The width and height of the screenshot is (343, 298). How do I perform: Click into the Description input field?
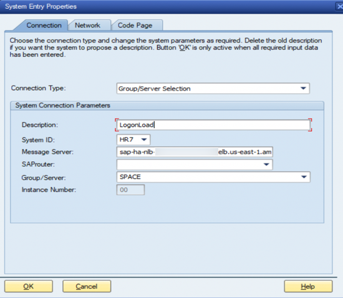click(x=213, y=125)
